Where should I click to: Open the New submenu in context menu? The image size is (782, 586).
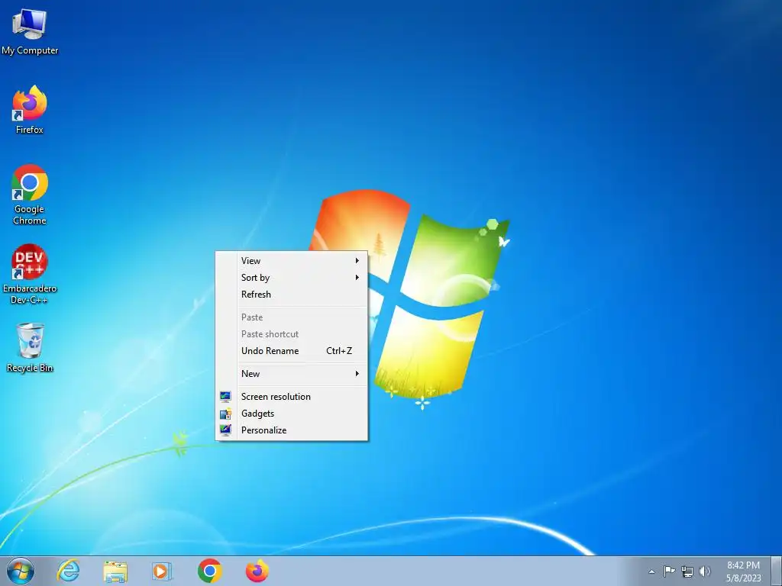click(x=292, y=374)
